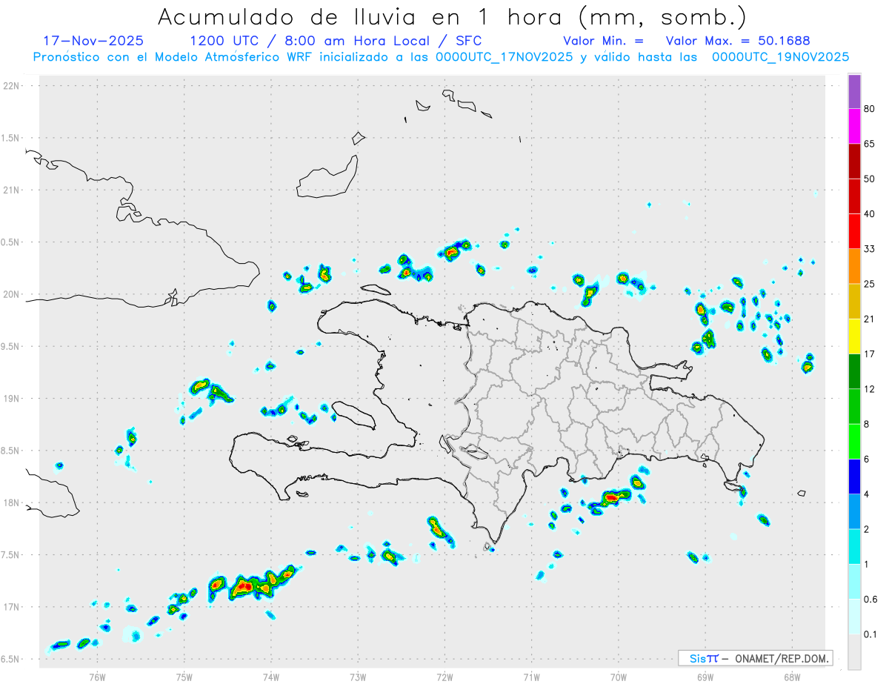Screen dimensions: 889x687
Task: Click the colorbar label "50"
Action: point(870,179)
